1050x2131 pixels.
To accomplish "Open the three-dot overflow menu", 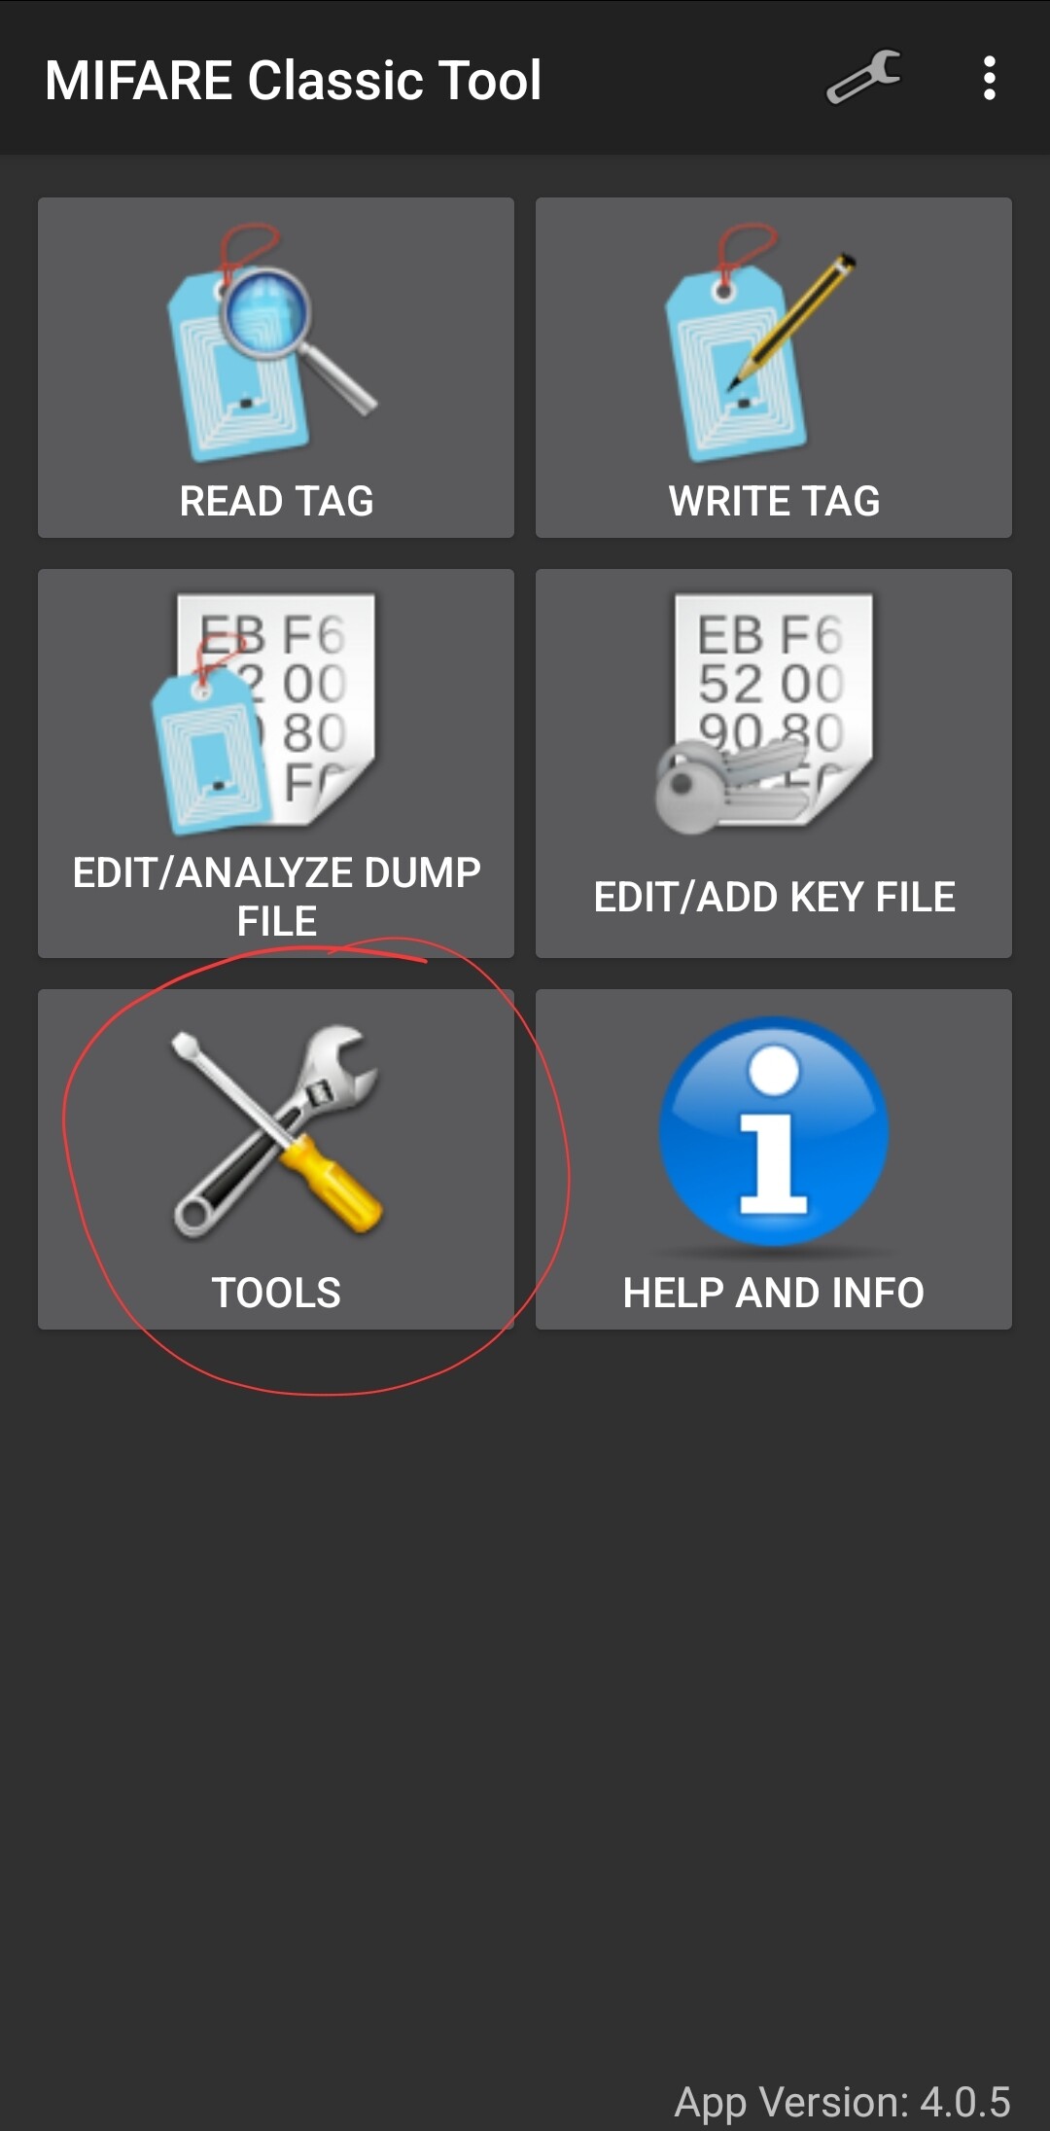I will pyautogui.click(x=989, y=78).
